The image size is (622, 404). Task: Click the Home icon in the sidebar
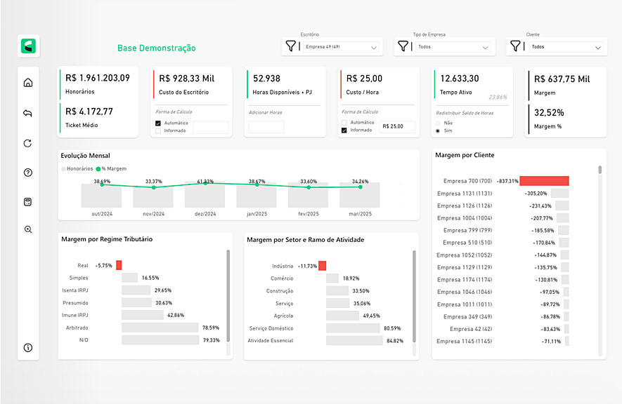click(x=28, y=83)
